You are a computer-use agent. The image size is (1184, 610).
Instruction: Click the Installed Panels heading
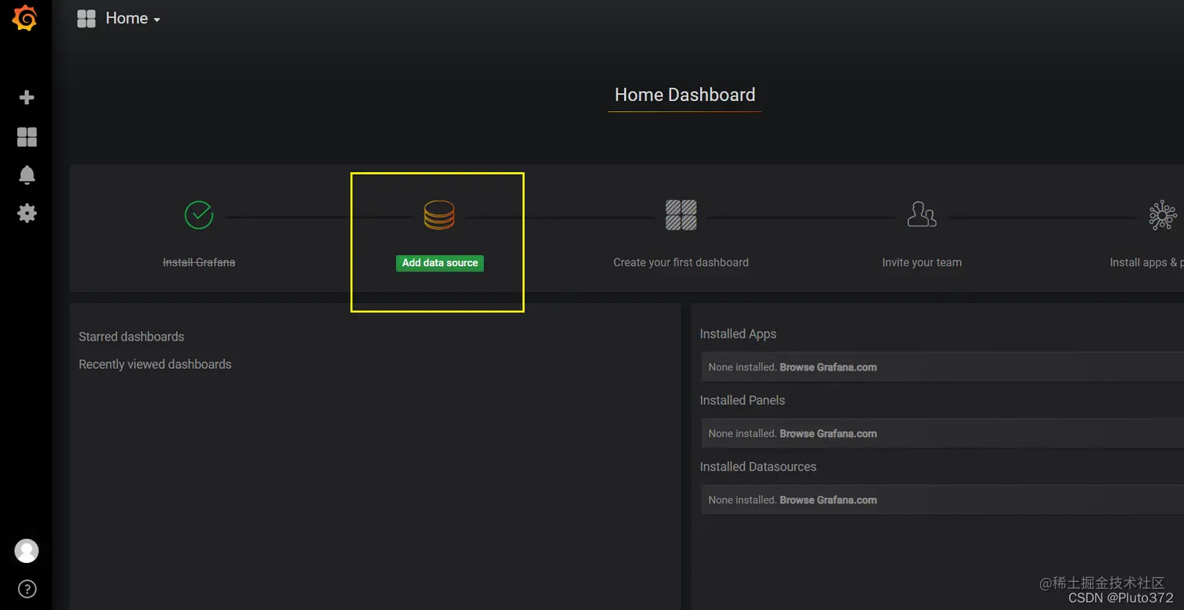tap(742, 400)
